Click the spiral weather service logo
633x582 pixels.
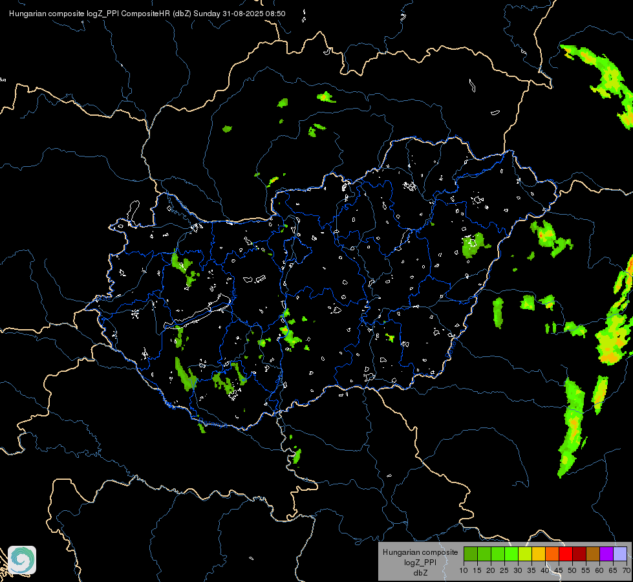click(x=22, y=560)
